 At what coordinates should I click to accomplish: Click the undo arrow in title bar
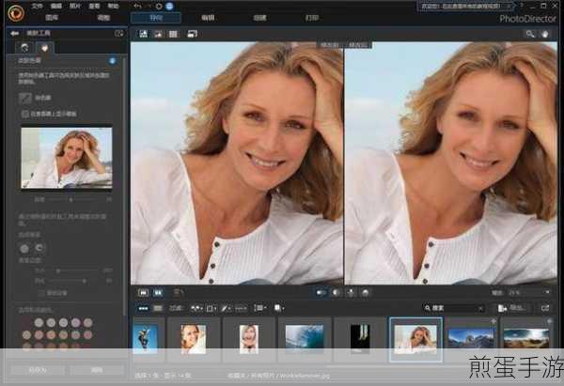[137, 6]
